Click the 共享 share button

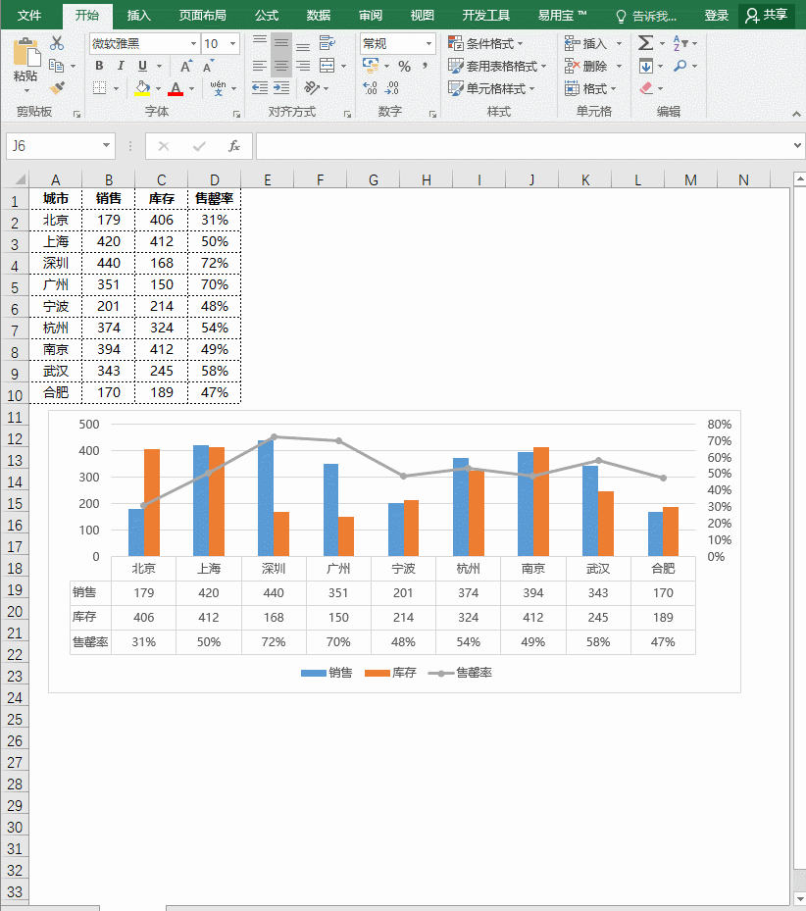click(x=767, y=15)
